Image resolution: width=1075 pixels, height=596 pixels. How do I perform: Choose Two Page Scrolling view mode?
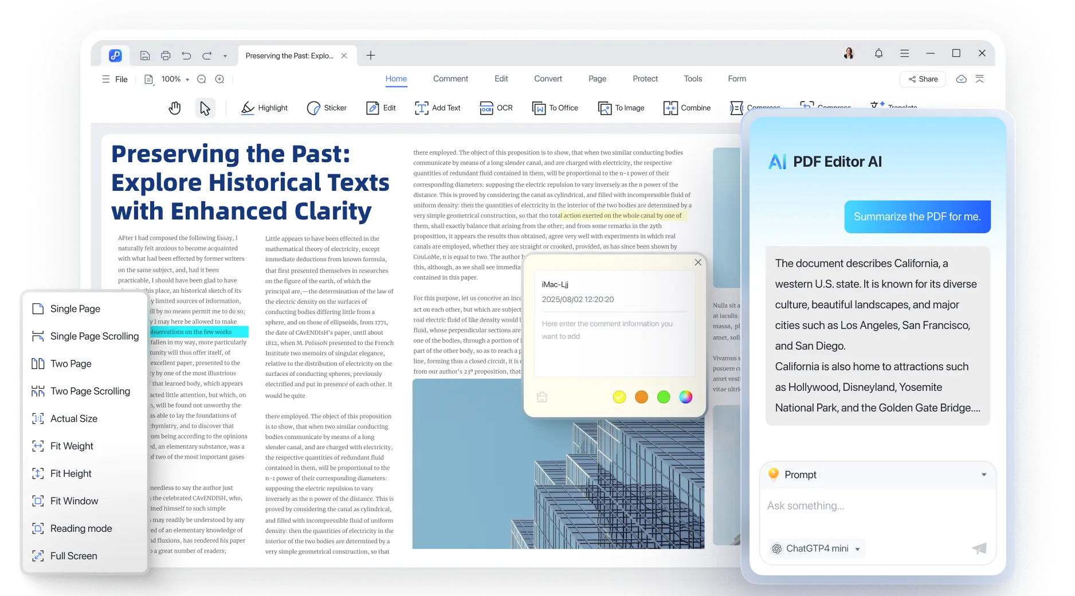(86, 391)
